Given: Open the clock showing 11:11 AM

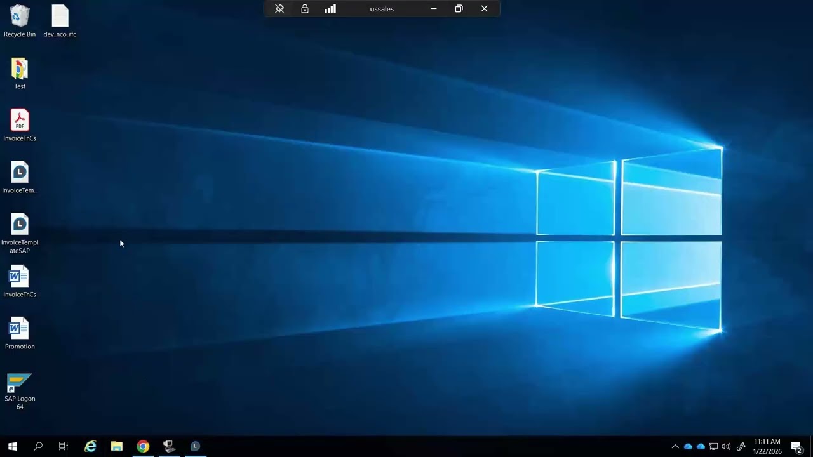Looking at the screenshot, I should pos(767,446).
